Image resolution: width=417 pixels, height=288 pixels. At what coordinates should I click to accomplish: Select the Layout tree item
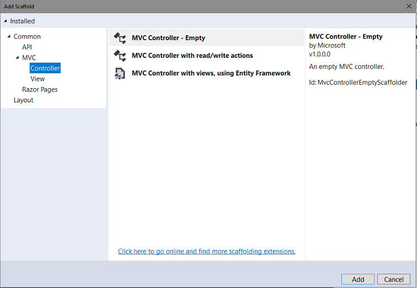pos(23,100)
